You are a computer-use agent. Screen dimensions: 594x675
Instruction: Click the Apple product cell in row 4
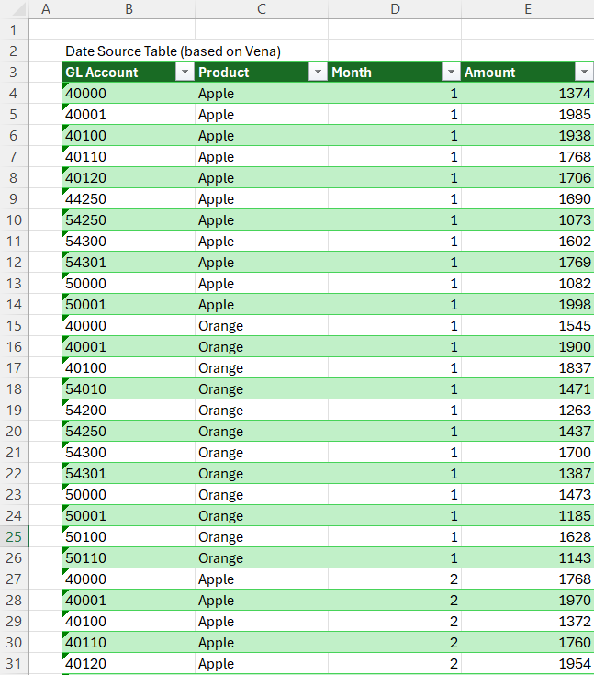pos(262,94)
